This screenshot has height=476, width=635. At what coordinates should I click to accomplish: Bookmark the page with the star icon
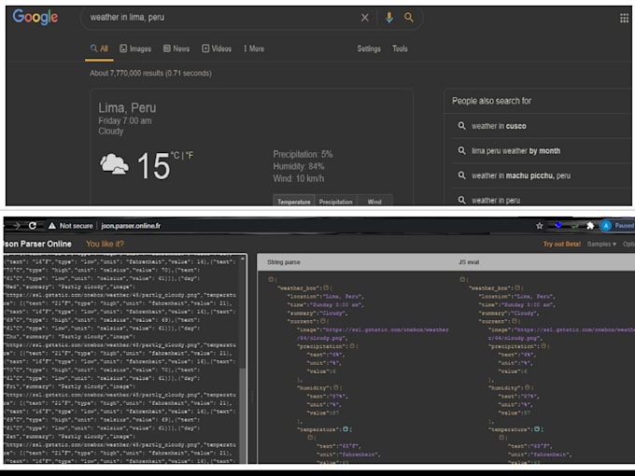click(x=539, y=226)
